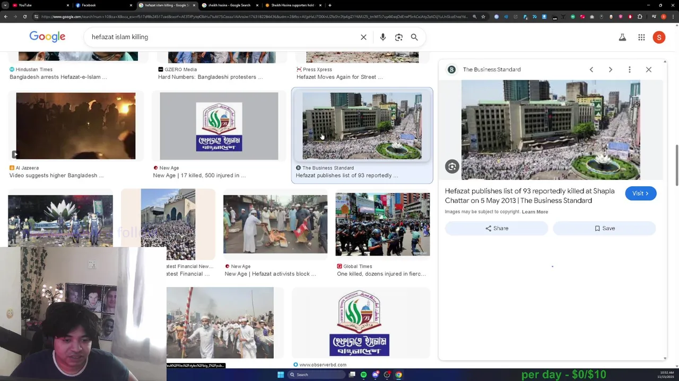Click the Windows taskbar Search box
This screenshot has width=679, height=381.
(316, 375)
